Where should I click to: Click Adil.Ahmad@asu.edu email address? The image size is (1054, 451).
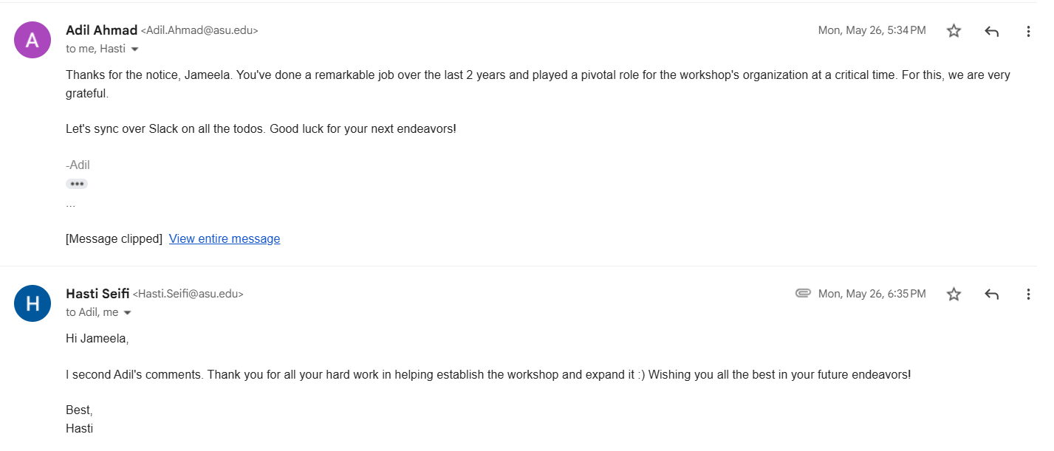click(199, 31)
